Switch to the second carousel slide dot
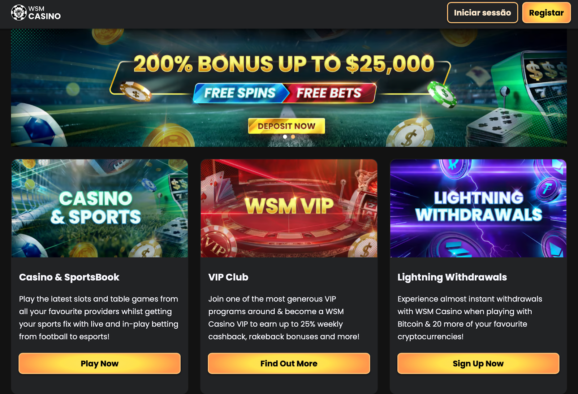The height and width of the screenshot is (394, 578). click(x=293, y=137)
